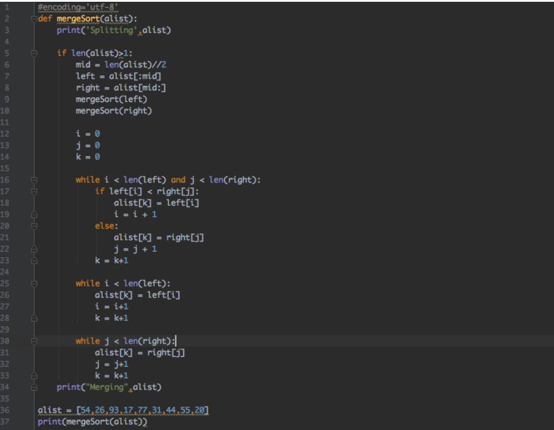The height and width of the screenshot is (430, 554).
Task: Collapse the else block on line 20
Action: (x=34, y=226)
